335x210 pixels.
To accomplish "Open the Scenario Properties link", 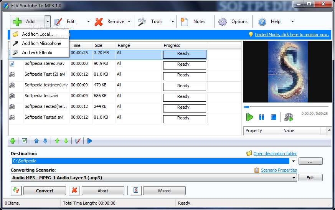I will [279, 170].
